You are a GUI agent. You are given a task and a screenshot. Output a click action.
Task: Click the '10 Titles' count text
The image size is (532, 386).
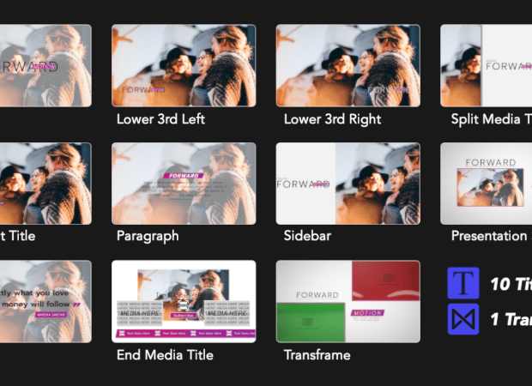tap(511, 284)
